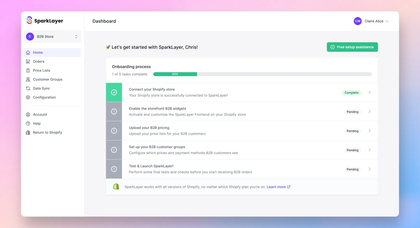
Task: Click Pending badge for B2B customer groups
Action: (x=352, y=150)
